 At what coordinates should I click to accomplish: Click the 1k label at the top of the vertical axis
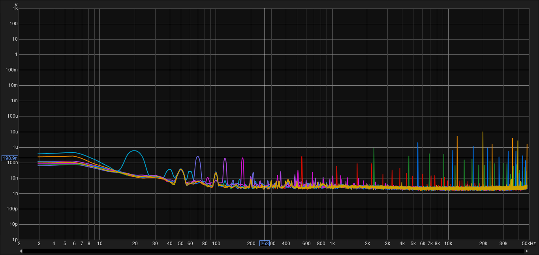click(x=15, y=8)
